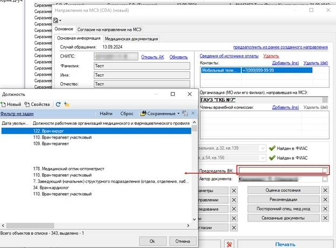Select the row 7. Заведующий (начальник) структурного подразделения

tap(96, 182)
